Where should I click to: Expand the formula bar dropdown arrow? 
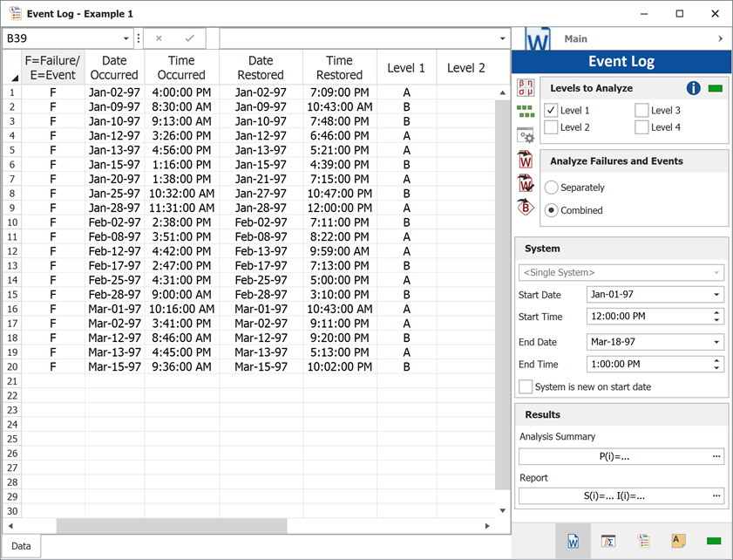point(503,38)
